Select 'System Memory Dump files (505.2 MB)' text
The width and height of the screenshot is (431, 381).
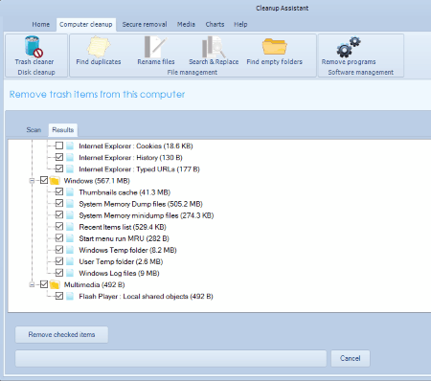point(141,204)
